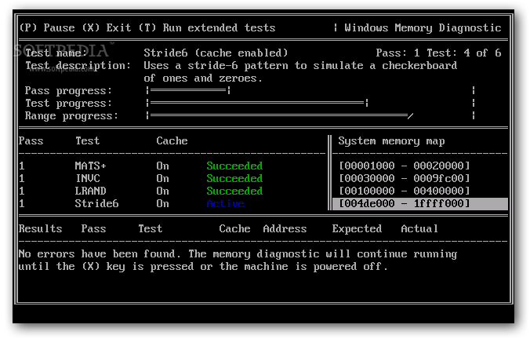Click the 'Pass: 1 Test: 4 of 6' counter
The width and height of the screenshot is (530, 339).
coord(438,53)
